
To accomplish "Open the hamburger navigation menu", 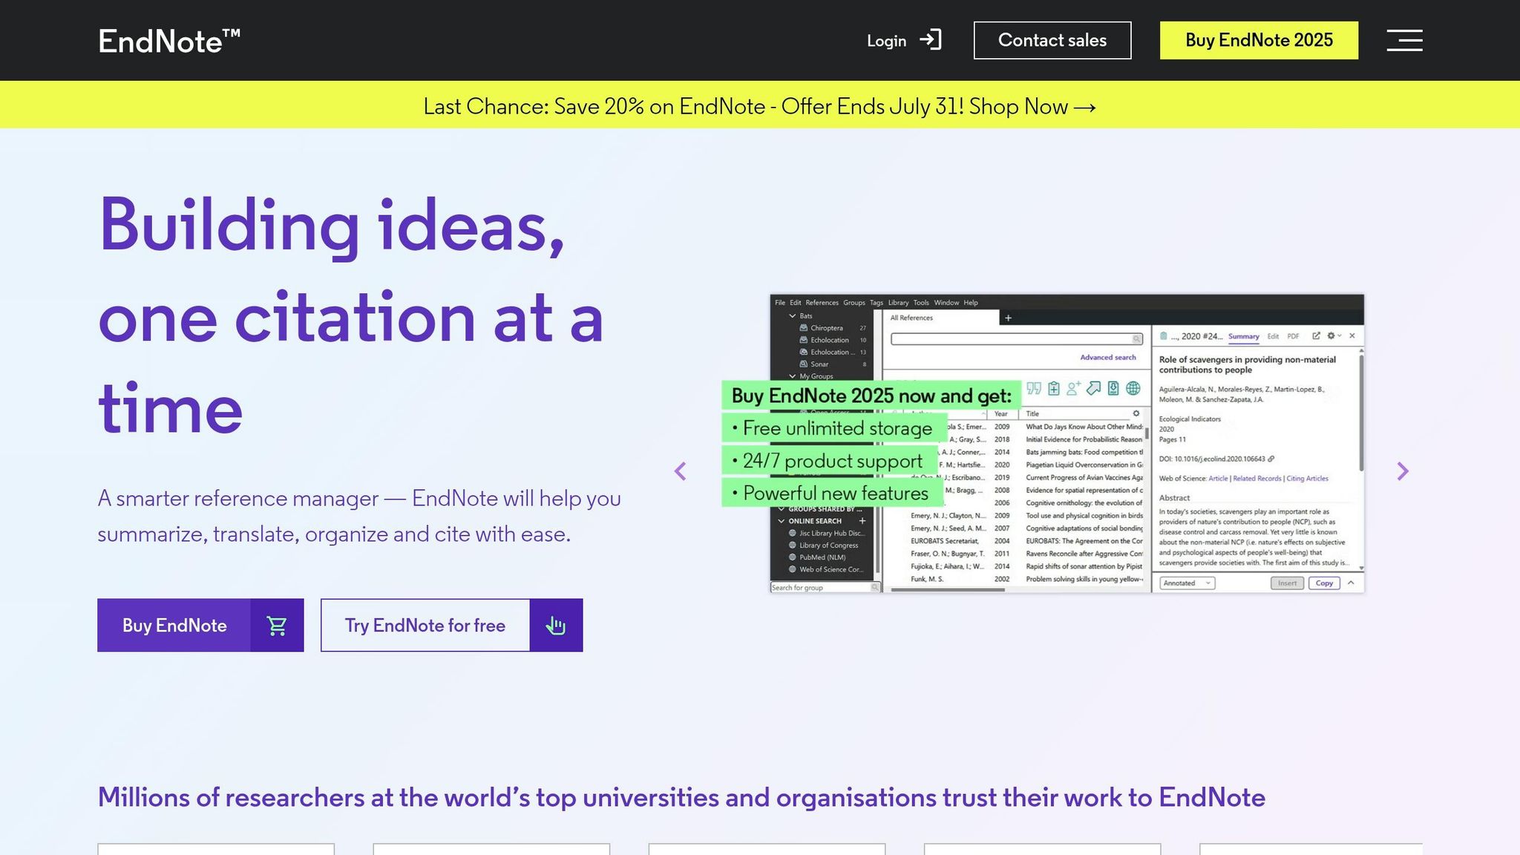I will point(1404,40).
